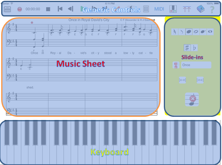Toggle the sharp accidental
This screenshot has width=222, height=165.
(x=187, y=48)
